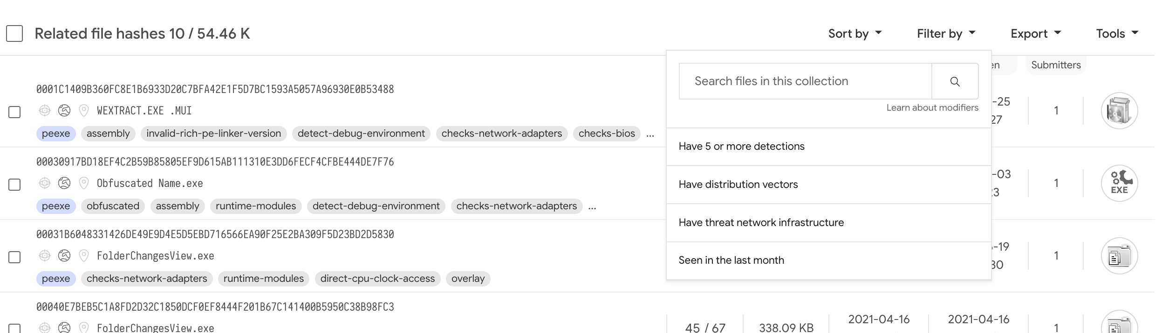Collapse the Filter by dropdown

[945, 33]
